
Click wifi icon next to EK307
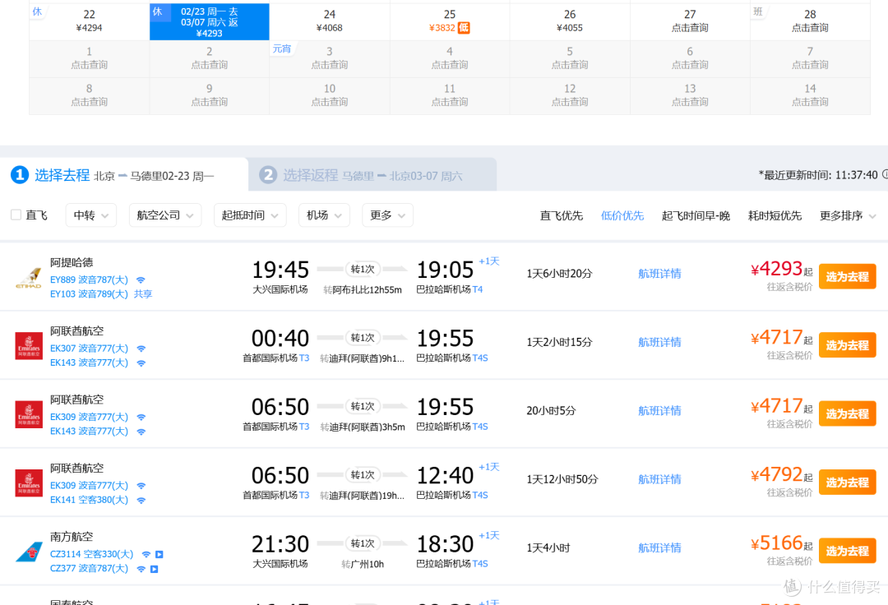(141, 348)
